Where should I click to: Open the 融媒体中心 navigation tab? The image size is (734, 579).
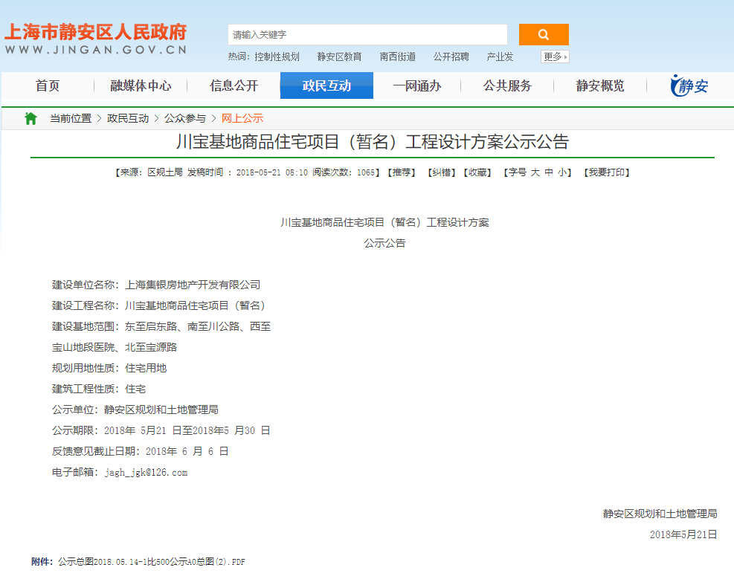click(x=141, y=86)
